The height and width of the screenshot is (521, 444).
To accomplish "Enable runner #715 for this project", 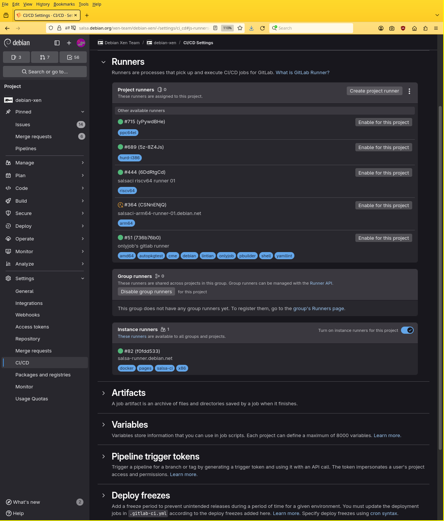I will 383,122.
